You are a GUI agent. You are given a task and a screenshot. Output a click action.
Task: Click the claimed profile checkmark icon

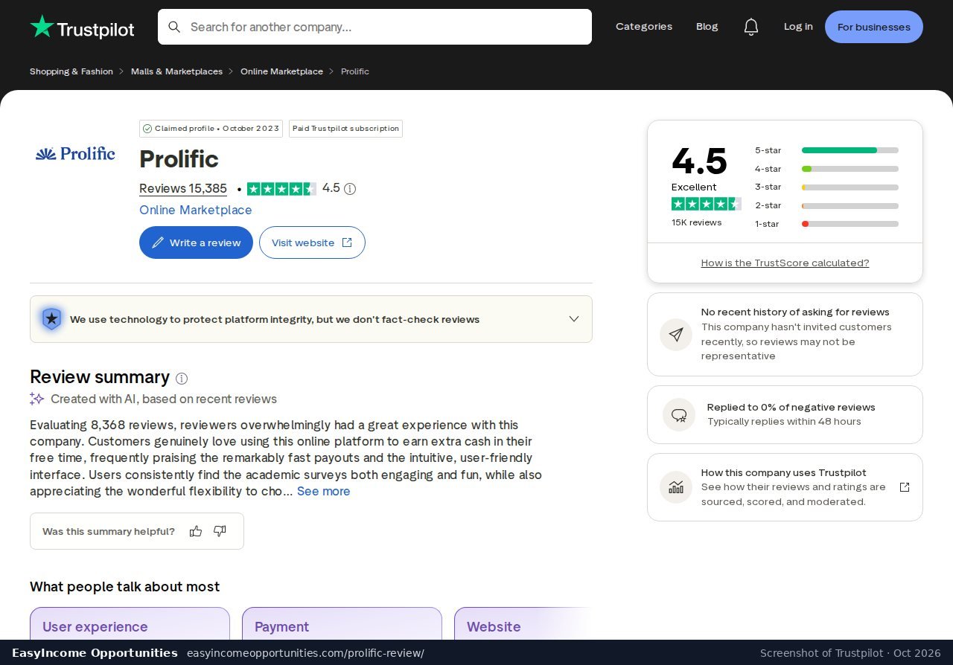tap(147, 129)
